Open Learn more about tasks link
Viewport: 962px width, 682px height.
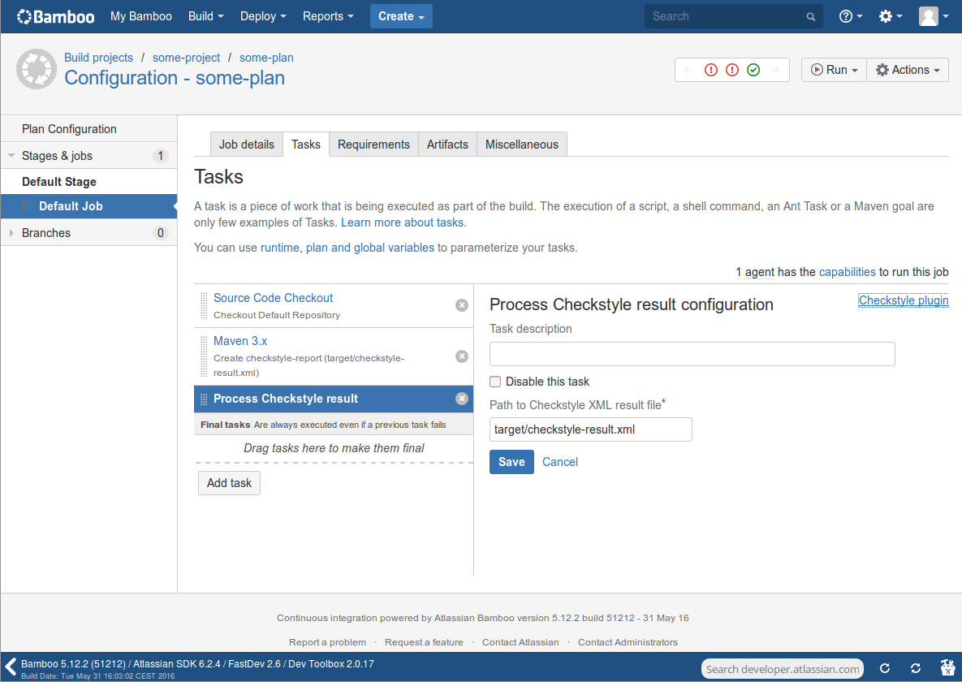point(403,222)
